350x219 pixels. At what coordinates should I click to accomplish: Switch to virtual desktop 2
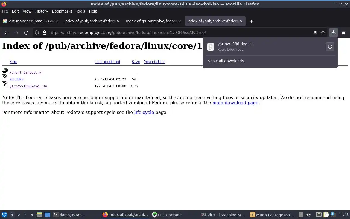19,215
